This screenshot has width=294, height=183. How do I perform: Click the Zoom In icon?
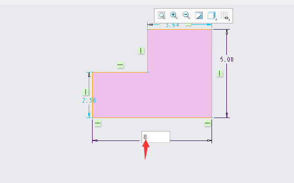click(174, 15)
